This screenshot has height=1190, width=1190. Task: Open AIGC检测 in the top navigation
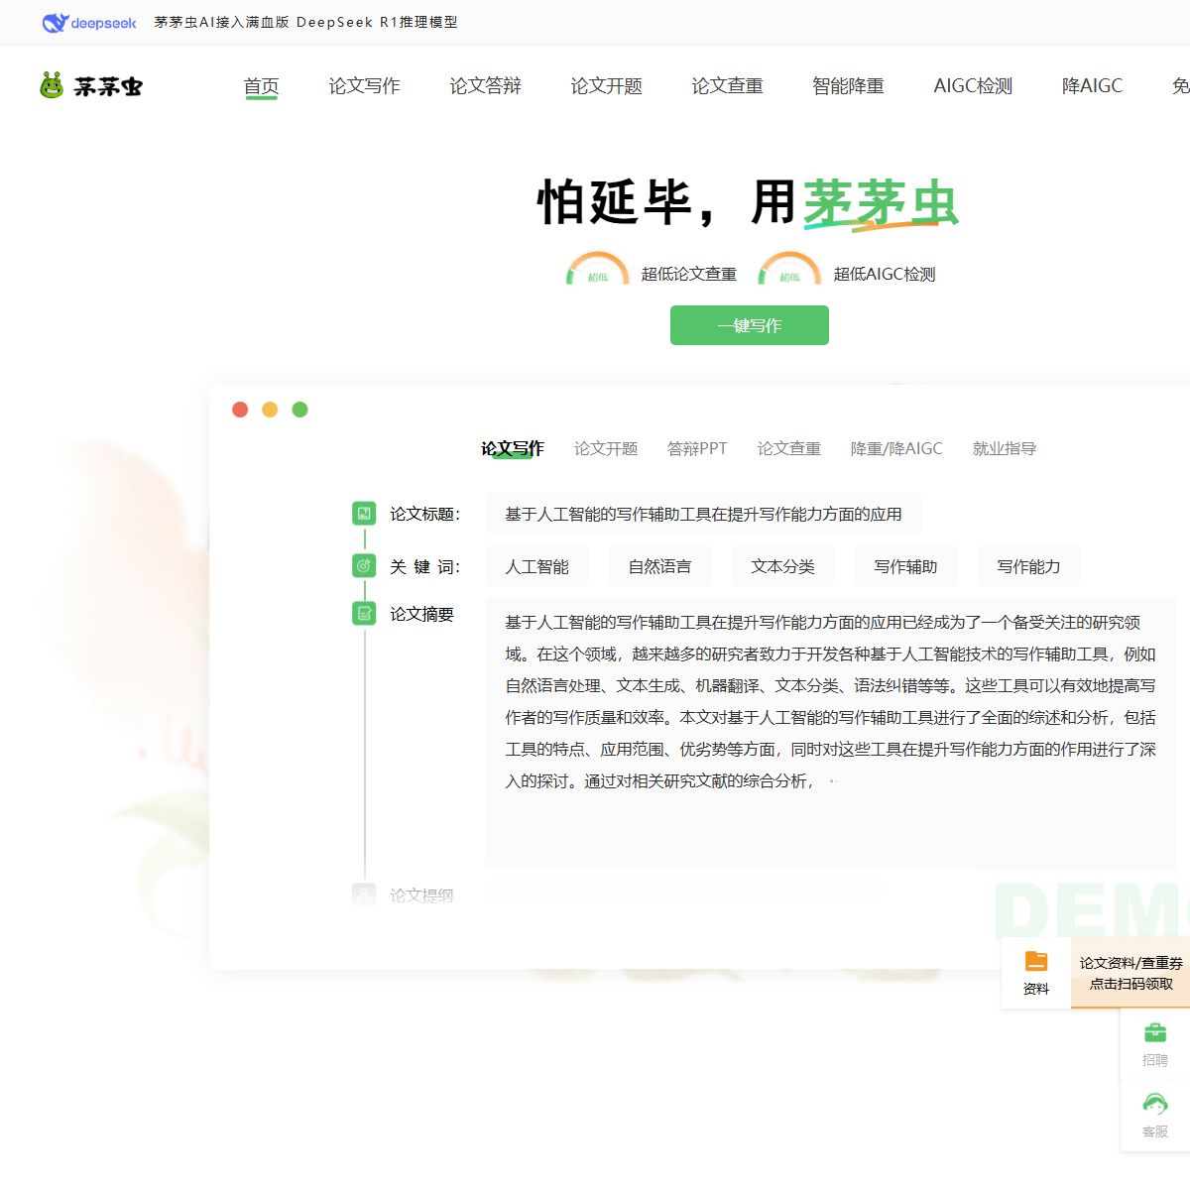(974, 86)
